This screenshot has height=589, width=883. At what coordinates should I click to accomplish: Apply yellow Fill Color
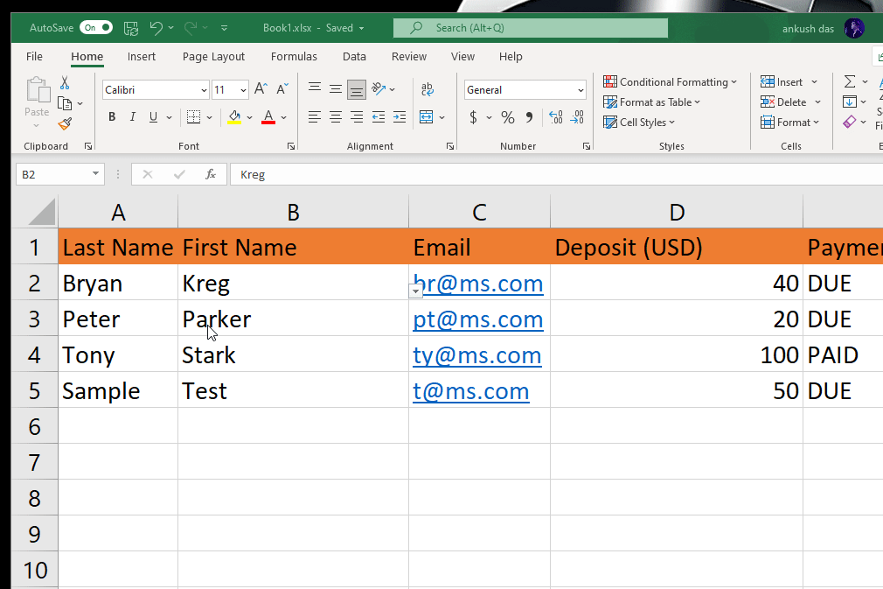pos(235,116)
